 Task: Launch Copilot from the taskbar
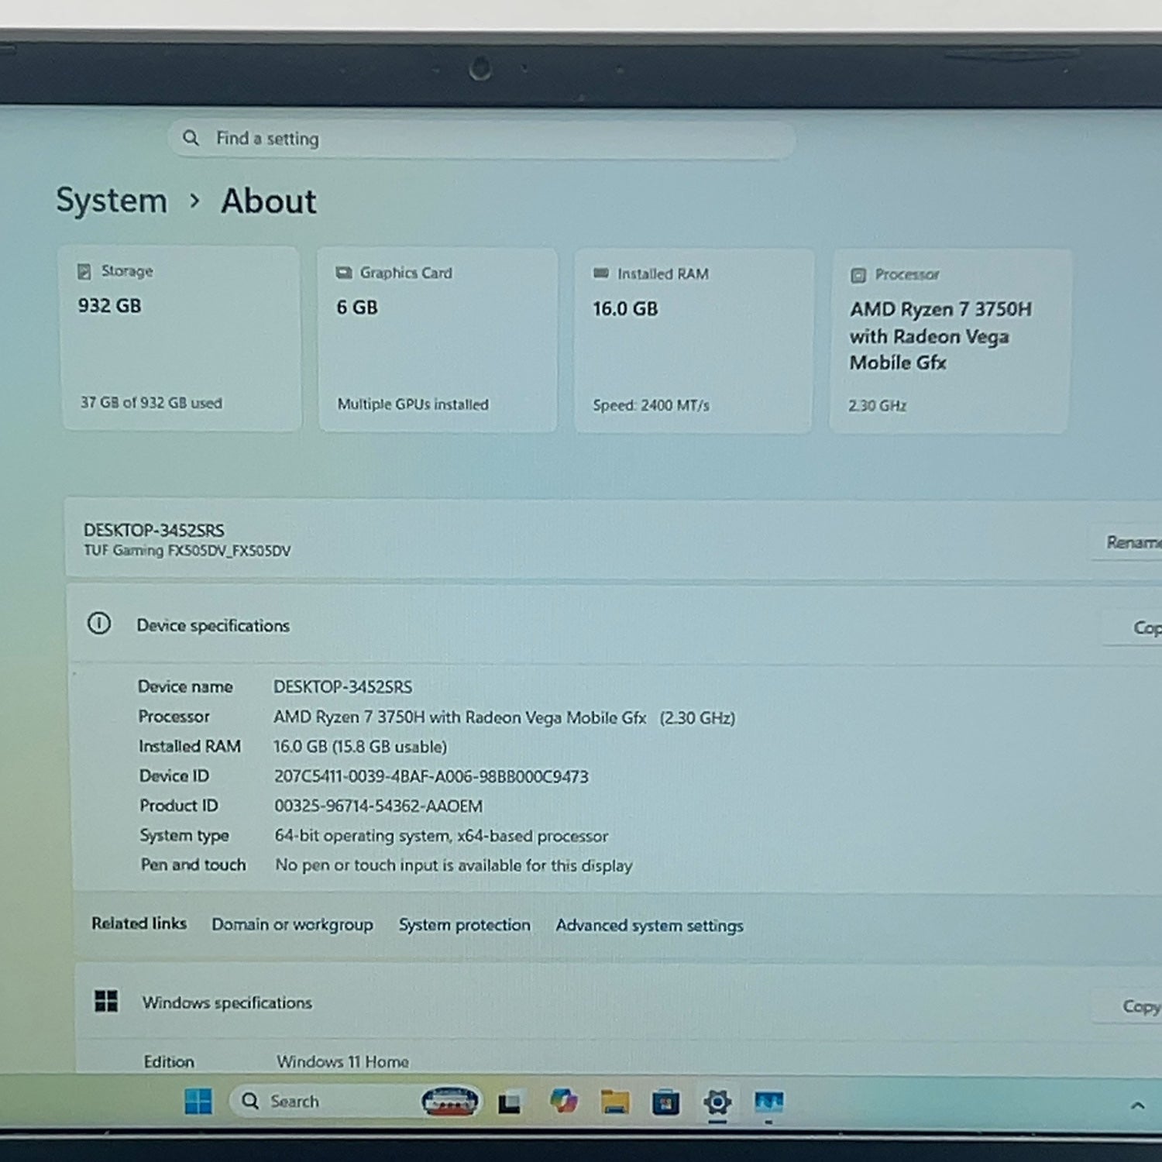(x=563, y=1101)
